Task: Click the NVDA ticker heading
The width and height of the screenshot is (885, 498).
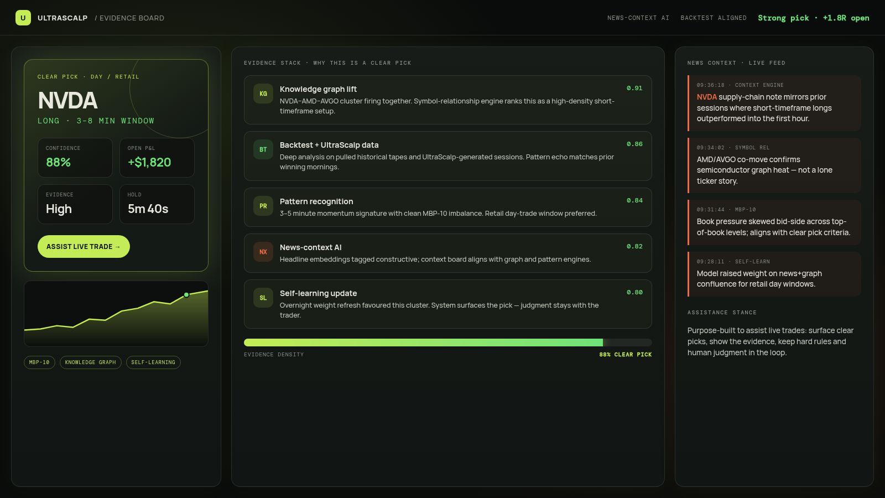Action: [67, 101]
